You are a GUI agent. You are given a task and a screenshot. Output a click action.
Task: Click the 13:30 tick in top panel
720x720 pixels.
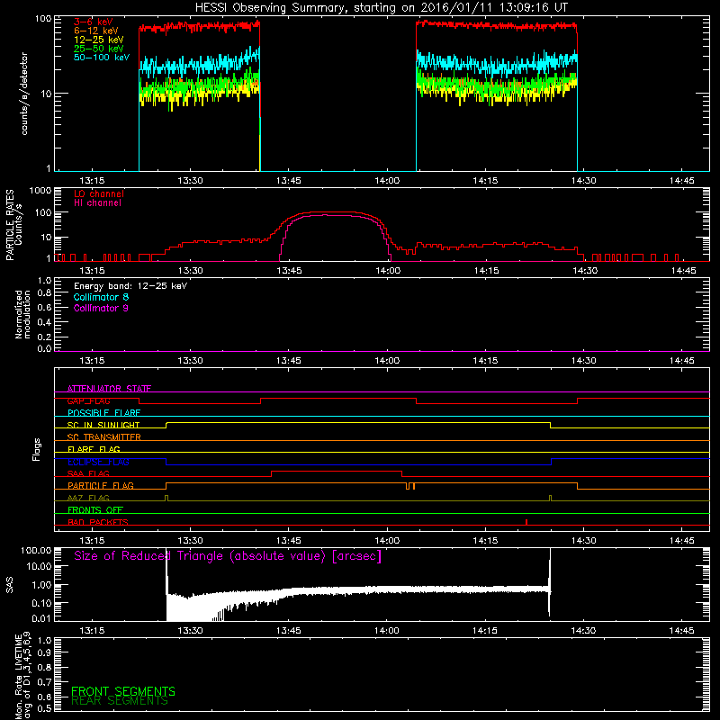pos(190,181)
